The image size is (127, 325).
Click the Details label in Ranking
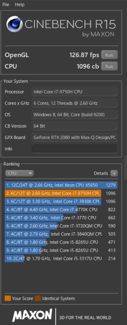101,173
